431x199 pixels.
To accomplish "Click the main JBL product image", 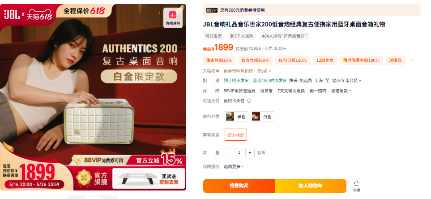I will pyautogui.click(x=93, y=97).
